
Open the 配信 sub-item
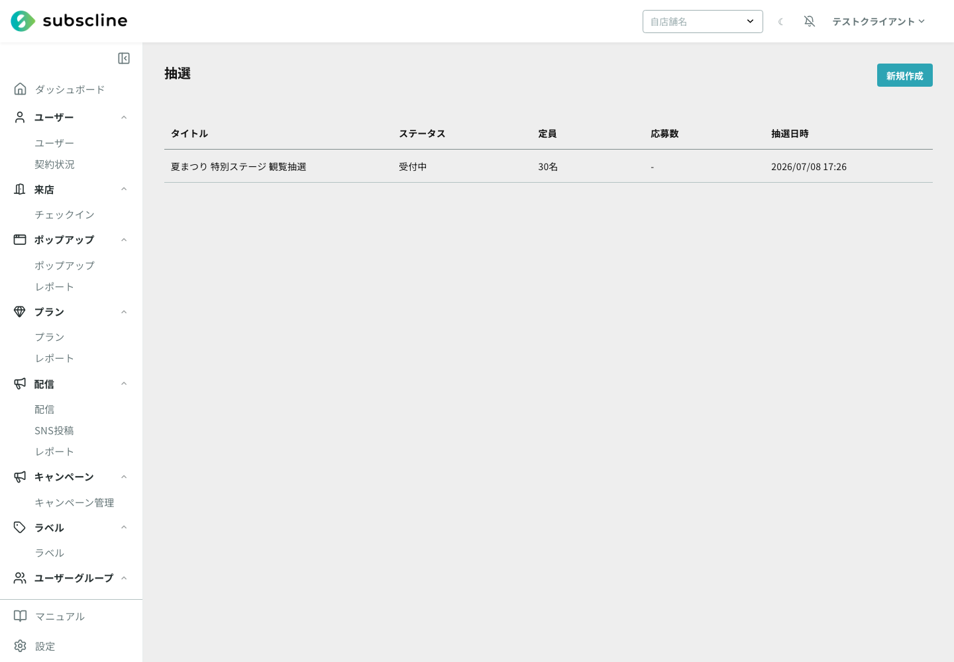click(44, 410)
